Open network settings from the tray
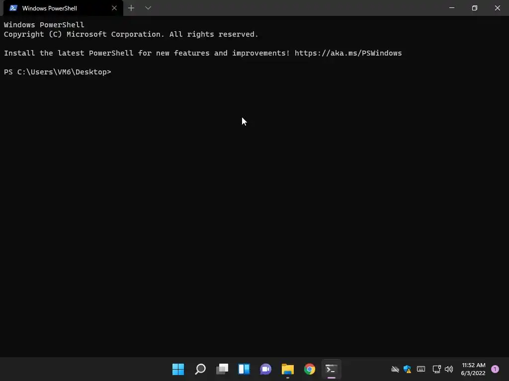 tap(436, 369)
